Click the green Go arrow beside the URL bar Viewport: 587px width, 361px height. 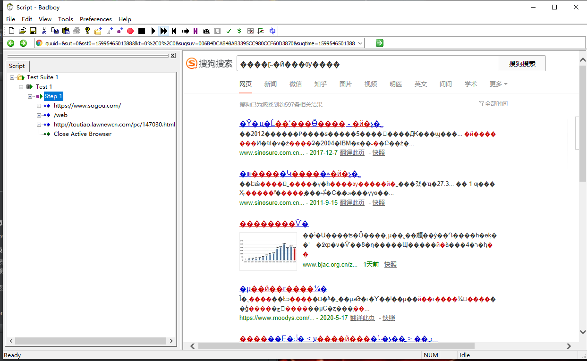coord(380,43)
